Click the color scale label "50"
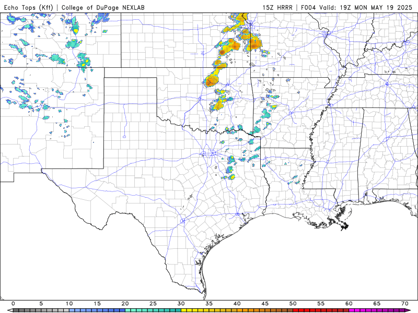Image resolution: width=418 pixels, height=313 pixels. (x=293, y=304)
